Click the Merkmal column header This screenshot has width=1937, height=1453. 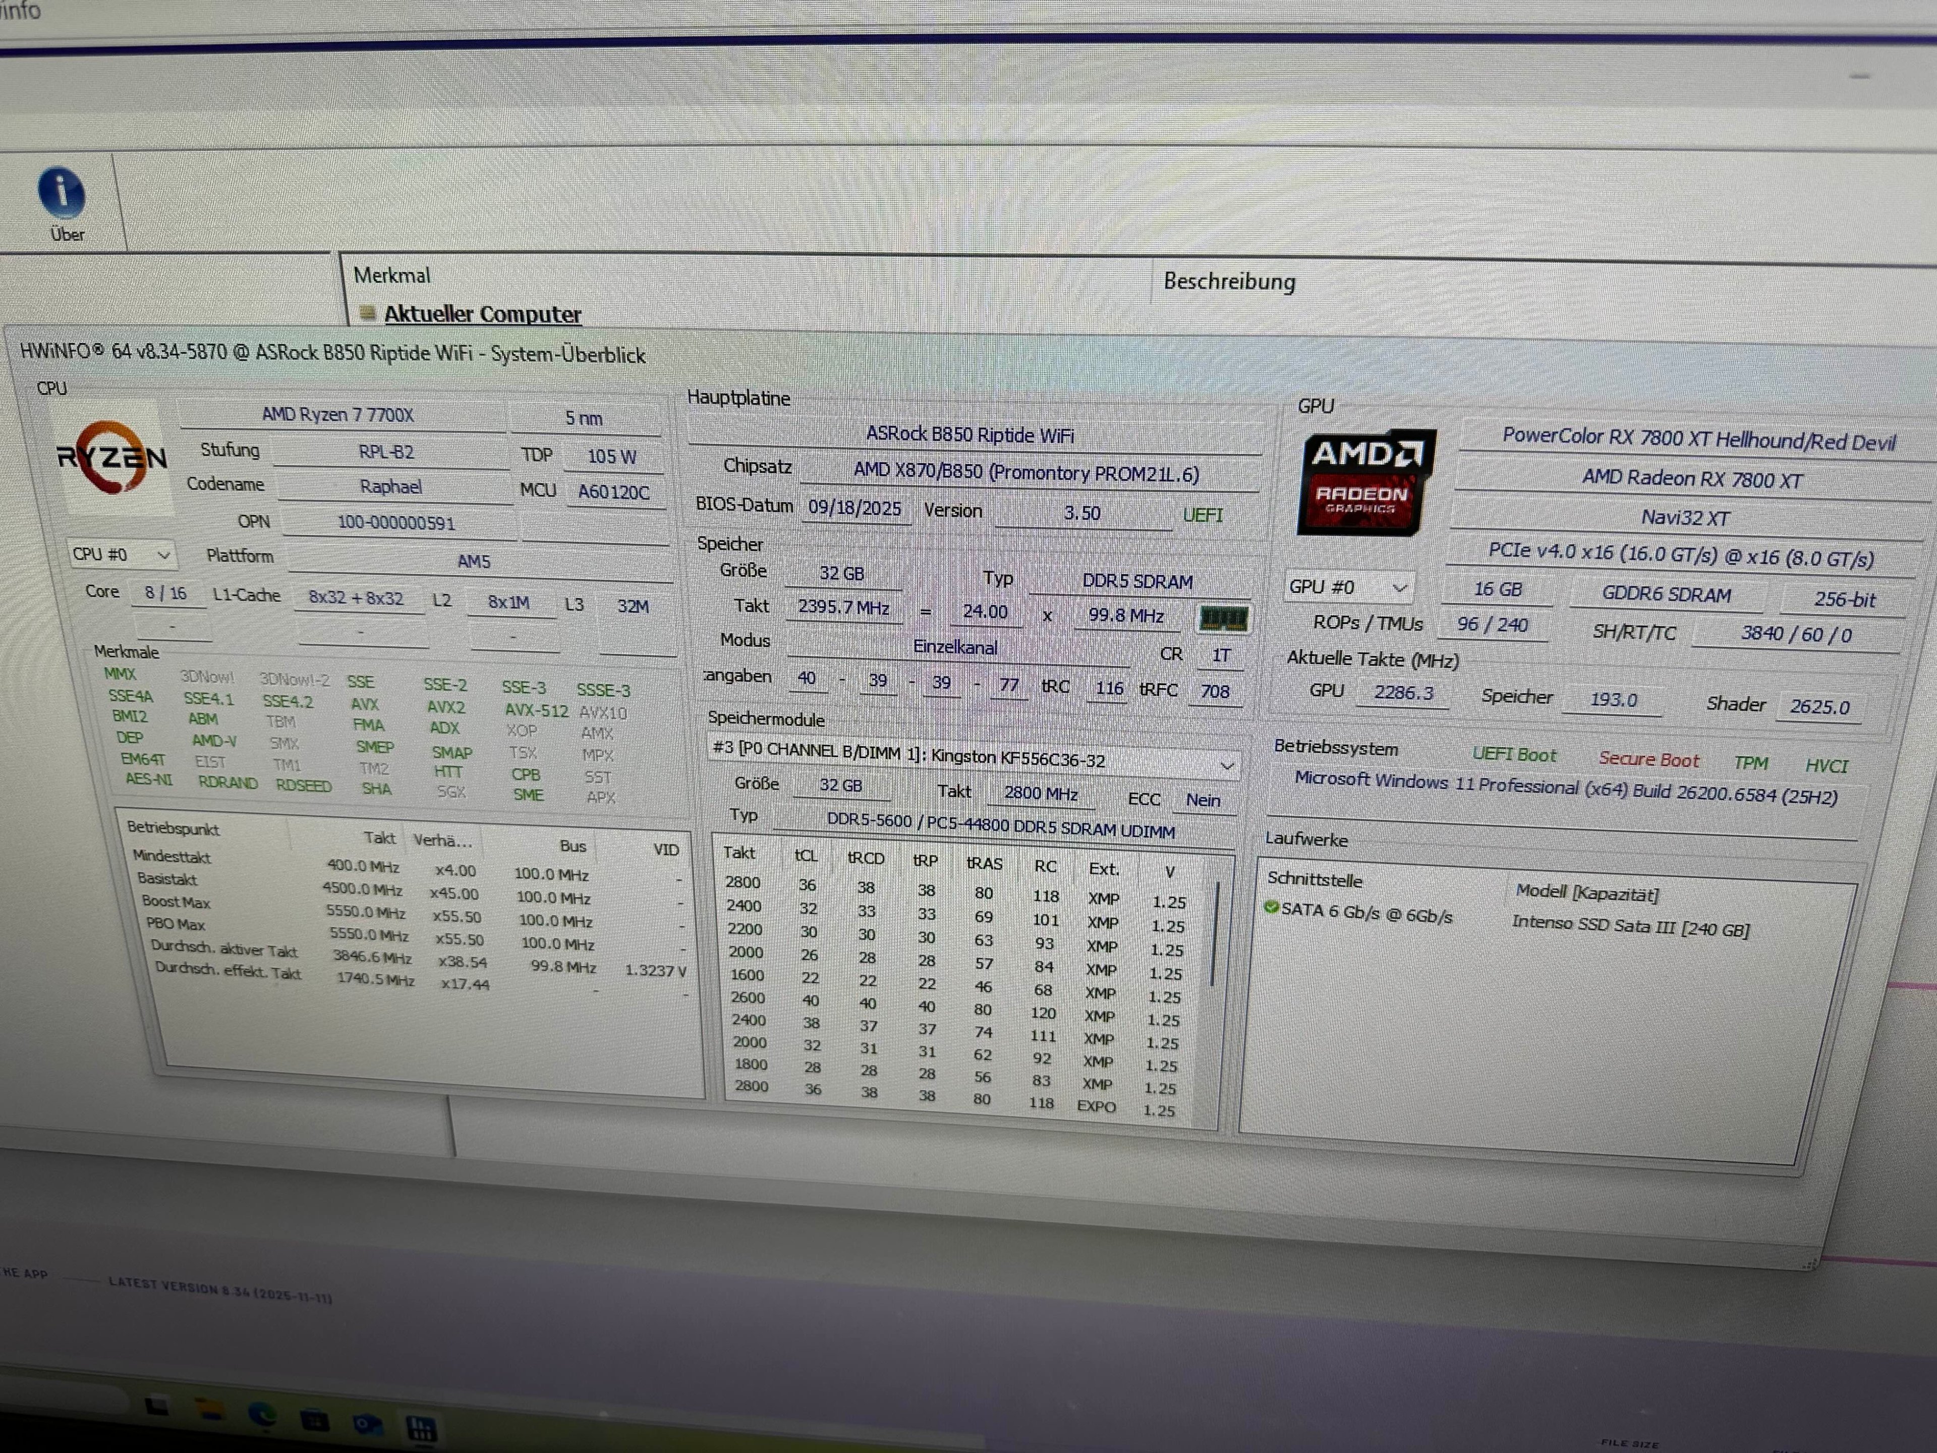(392, 275)
